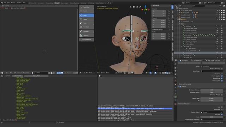Toggle the Local Location checkbox
The image size is (226, 127).
222,81
